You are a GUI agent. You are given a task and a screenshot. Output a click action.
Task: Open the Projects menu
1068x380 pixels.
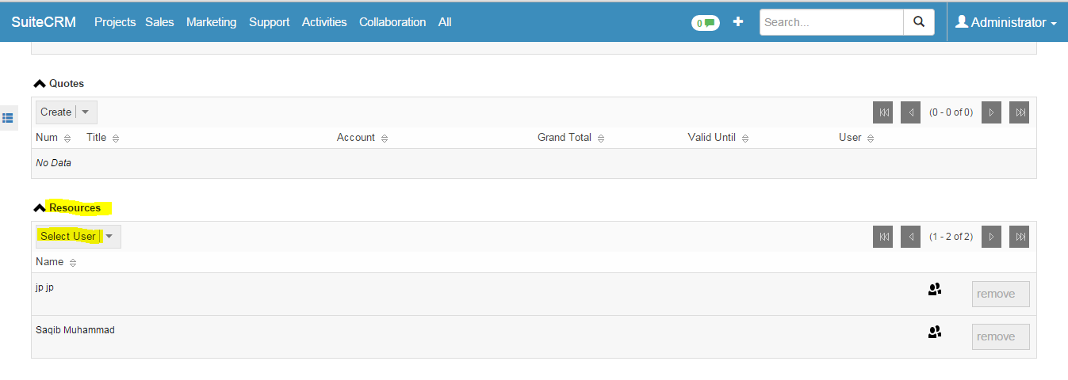(115, 22)
